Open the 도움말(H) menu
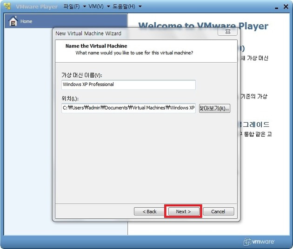Screen dimensions: 293x249 pos(124,7)
